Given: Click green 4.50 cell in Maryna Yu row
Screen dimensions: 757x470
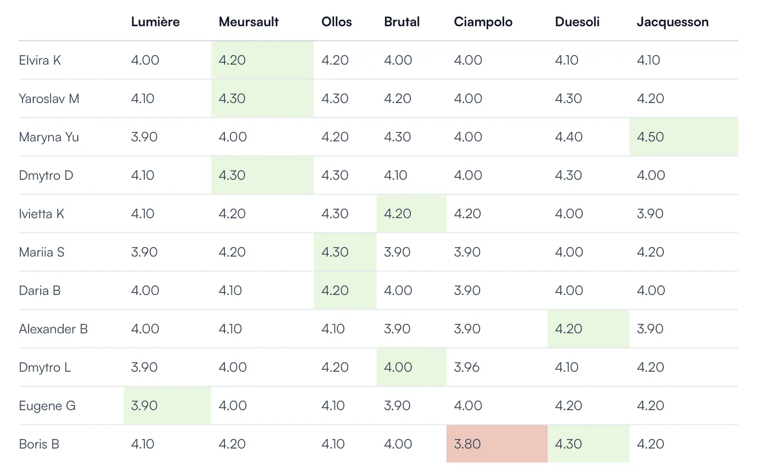Looking at the screenshot, I should coord(683,137).
